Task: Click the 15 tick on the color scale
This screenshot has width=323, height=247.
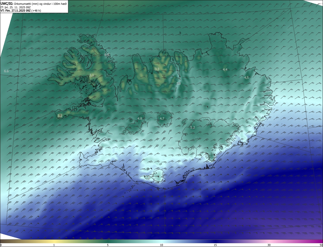Action: (x=215, y=245)
